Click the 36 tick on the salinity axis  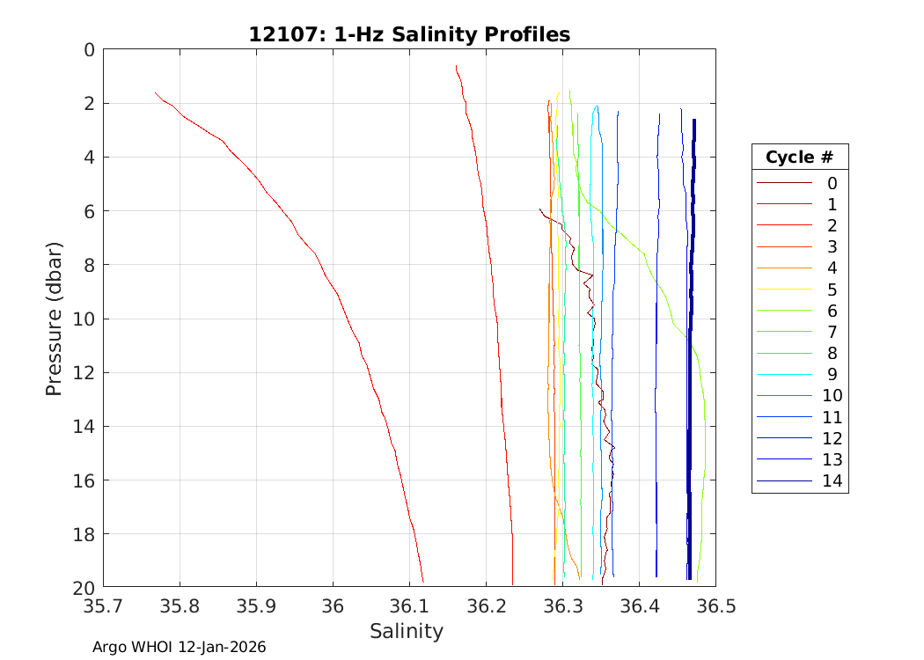coord(333,606)
